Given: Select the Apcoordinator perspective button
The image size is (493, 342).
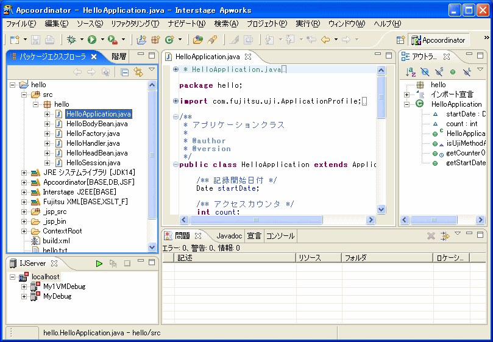Looking at the screenshot, I should (439, 40).
